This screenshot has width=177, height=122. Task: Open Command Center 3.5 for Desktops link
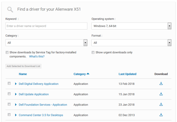[41, 115]
